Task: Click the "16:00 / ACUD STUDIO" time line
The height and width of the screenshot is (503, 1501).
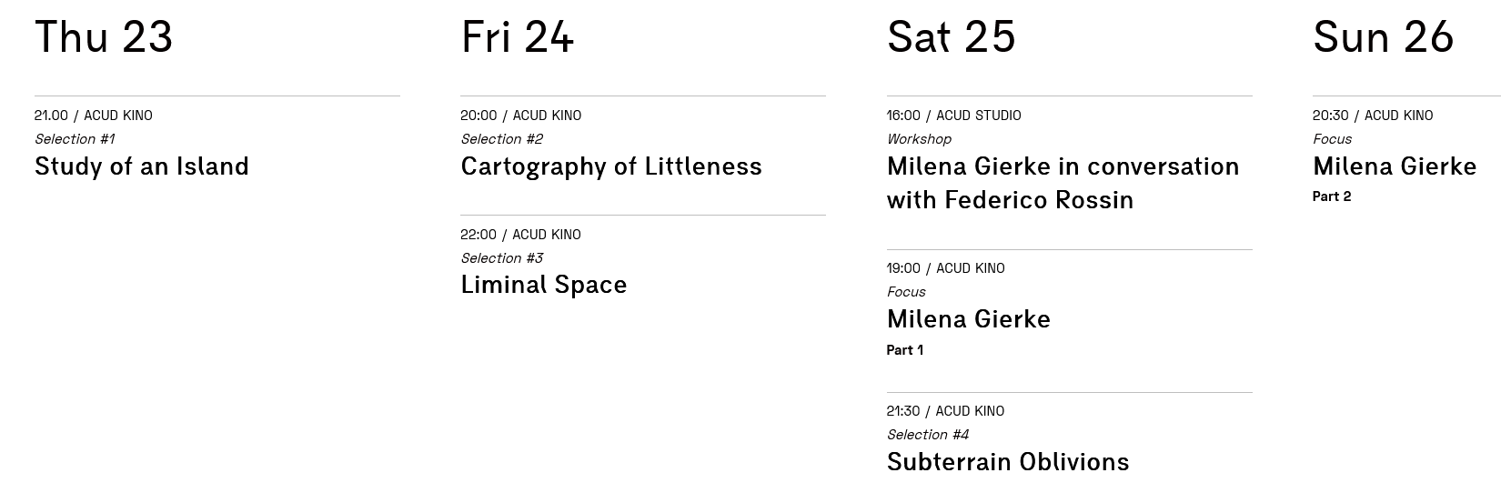Action: [953, 116]
